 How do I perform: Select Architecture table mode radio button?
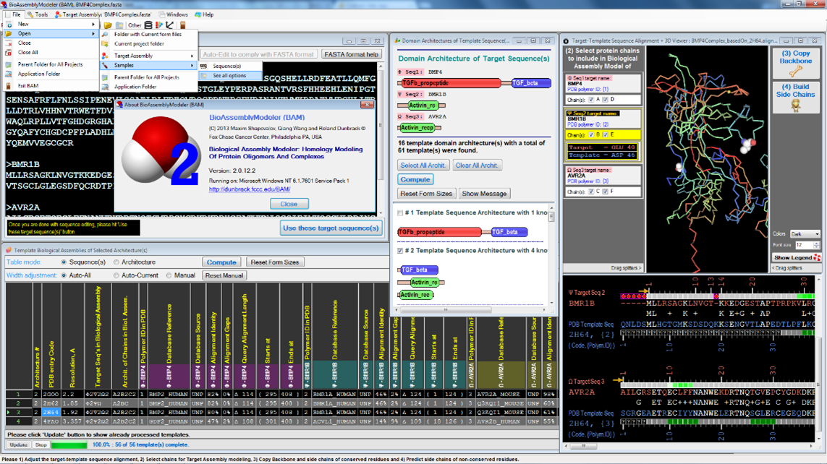(116, 262)
